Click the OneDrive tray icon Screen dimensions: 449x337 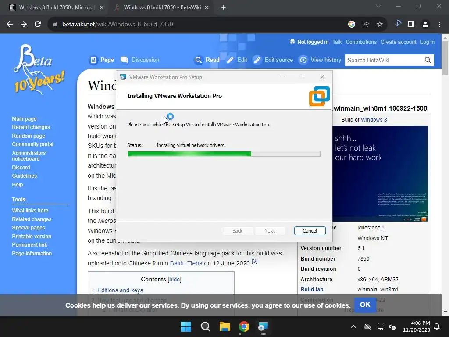pyautogui.click(x=367, y=326)
